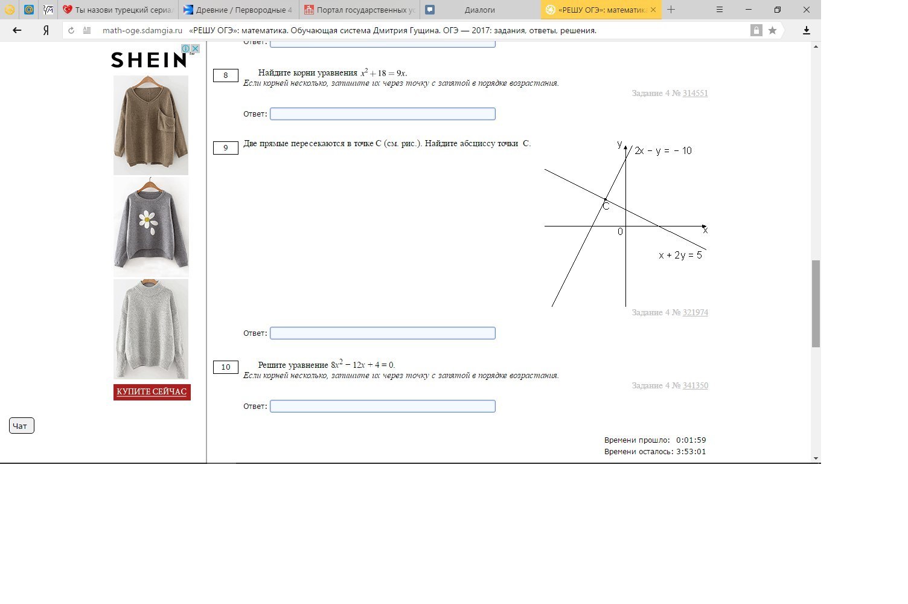Image resolution: width=908 pixels, height=604 pixels.
Task: Close the SHEIN advertisement
Action: [x=195, y=48]
